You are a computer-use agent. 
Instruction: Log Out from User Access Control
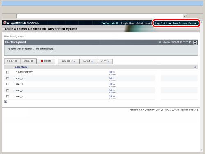[176, 23]
